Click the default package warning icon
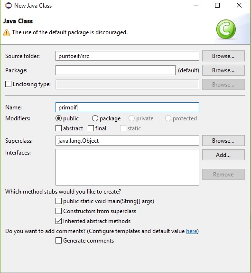 7,32
